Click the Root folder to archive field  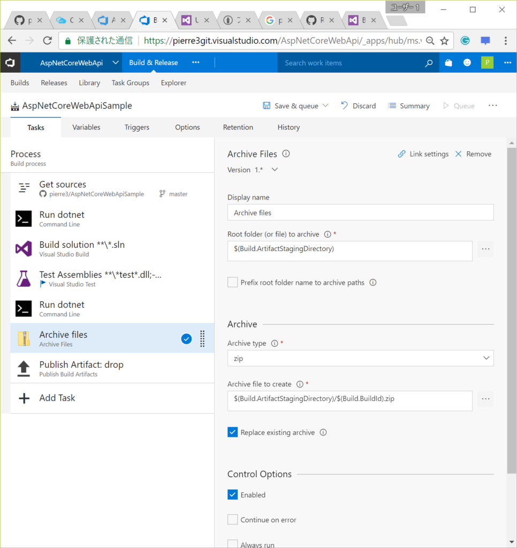(x=349, y=250)
